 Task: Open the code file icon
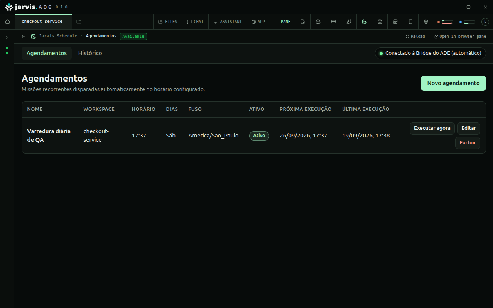(x=303, y=22)
